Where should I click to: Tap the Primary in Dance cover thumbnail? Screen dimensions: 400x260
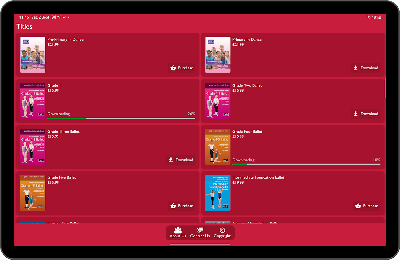218,55
